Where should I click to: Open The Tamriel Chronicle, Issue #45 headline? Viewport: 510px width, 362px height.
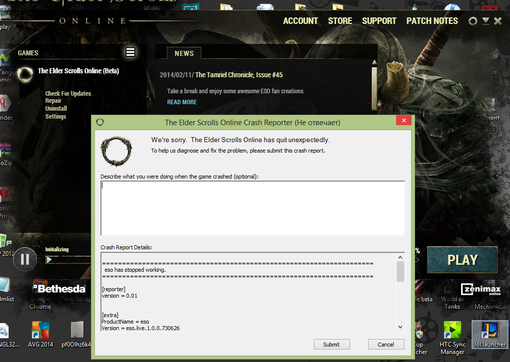coord(239,75)
